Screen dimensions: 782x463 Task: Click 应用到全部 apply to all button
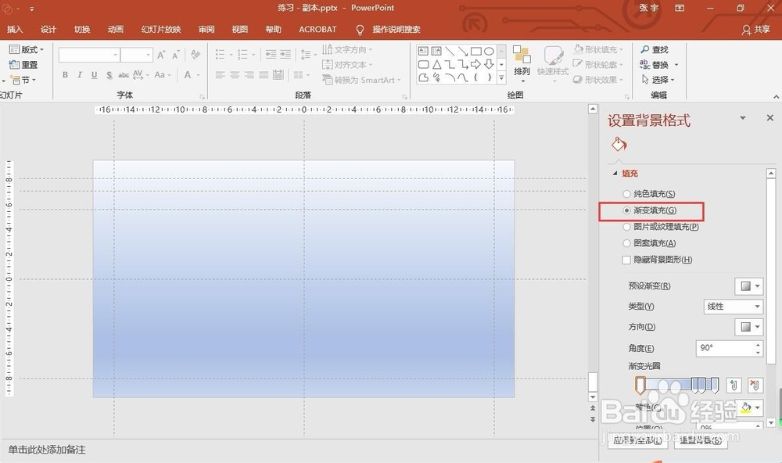[638, 440]
